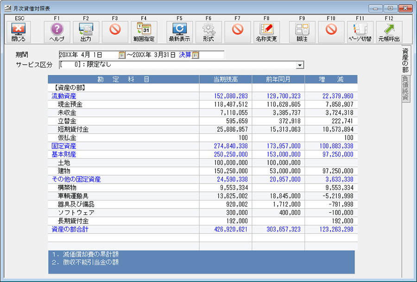Select the 基本財産 row label

click(x=64, y=154)
